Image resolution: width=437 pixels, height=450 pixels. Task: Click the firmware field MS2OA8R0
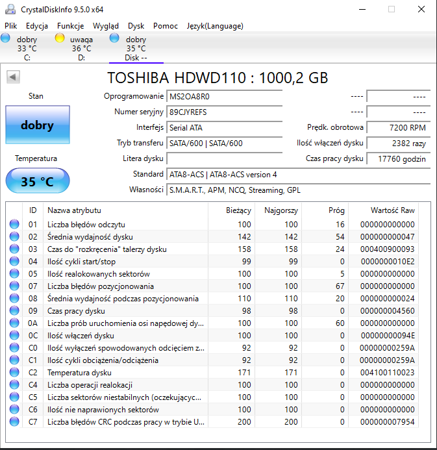click(225, 96)
